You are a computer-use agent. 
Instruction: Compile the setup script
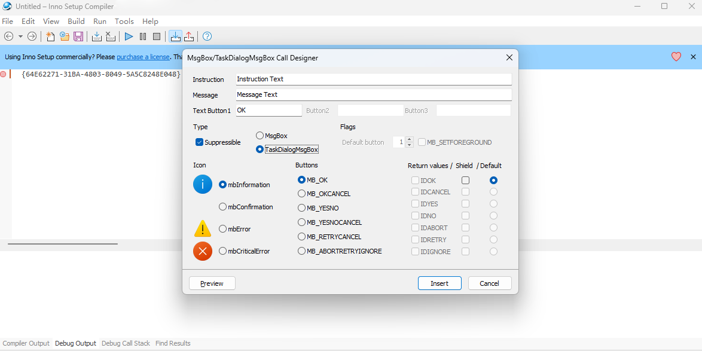96,36
